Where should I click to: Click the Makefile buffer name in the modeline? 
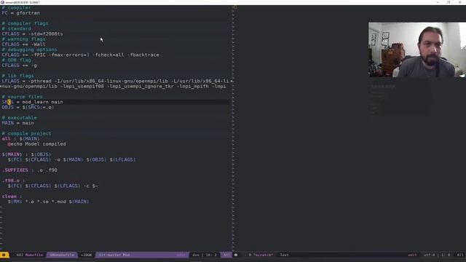(33, 255)
